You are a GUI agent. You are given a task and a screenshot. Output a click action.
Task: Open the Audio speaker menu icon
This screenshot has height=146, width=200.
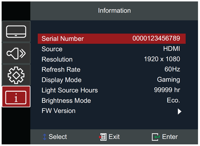click(16, 53)
